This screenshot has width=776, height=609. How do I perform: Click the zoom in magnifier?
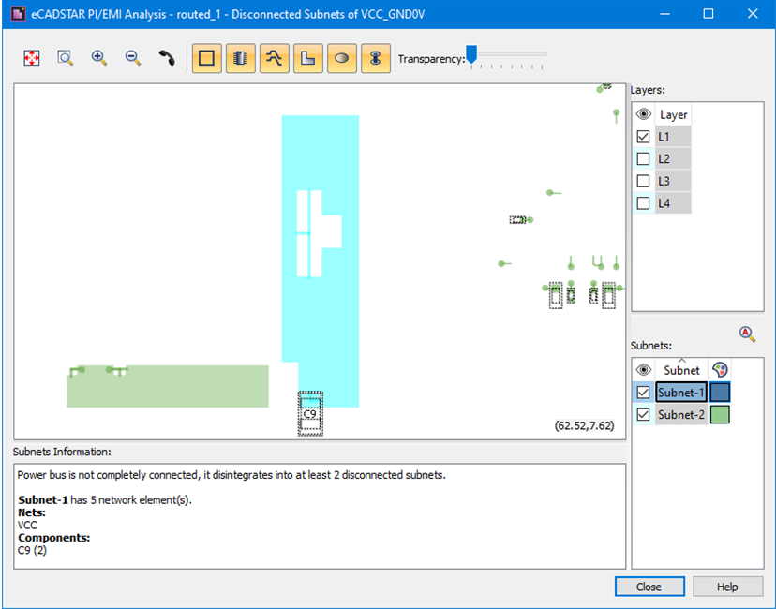(99, 58)
